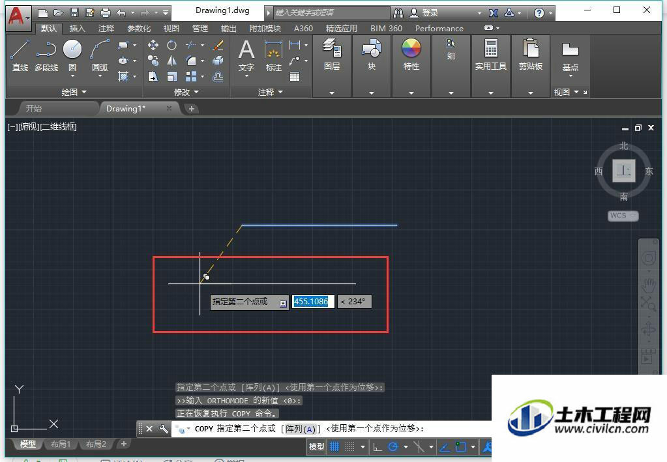
Task: Switch to the Parametric (参数化) ribbon tab
Action: pyautogui.click(x=139, y=29)
